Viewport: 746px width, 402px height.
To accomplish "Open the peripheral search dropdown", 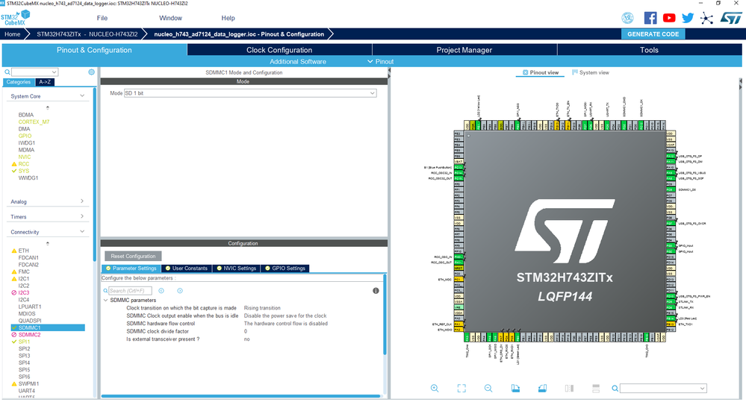I will pos(35,72).
